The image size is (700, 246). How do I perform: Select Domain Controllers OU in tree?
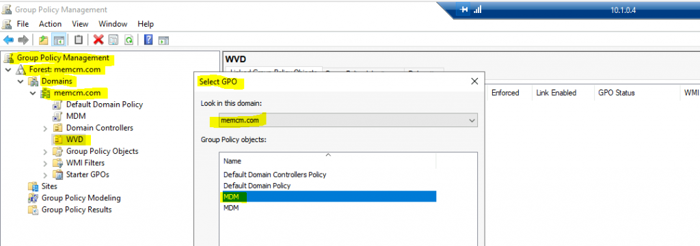[x=100, y=128]
